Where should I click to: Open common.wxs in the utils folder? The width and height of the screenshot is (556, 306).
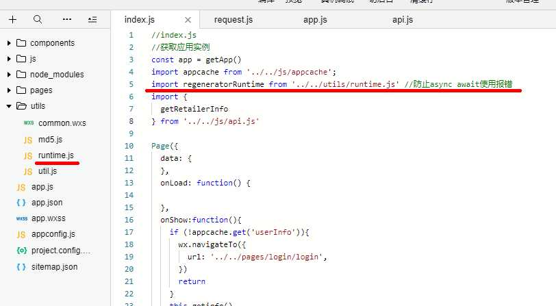(62, 123)
